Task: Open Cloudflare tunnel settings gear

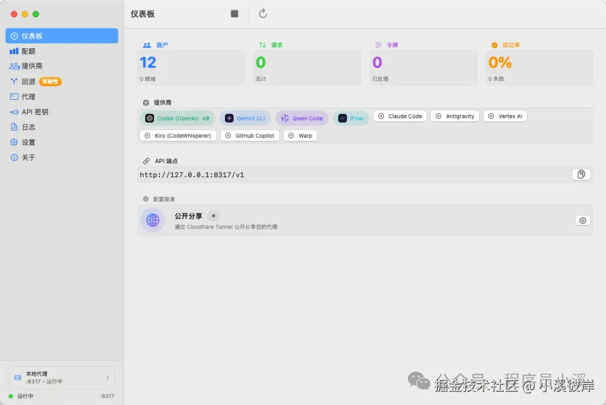Action: 583,220
